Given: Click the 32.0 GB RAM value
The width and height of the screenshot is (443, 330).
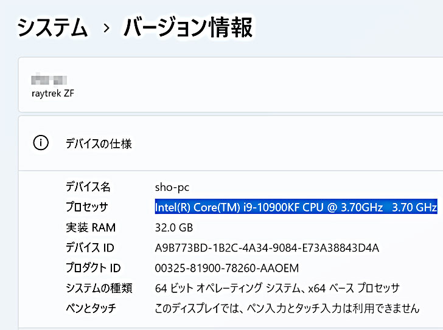Looking at the screenshot, I should [x=173, y=228].
